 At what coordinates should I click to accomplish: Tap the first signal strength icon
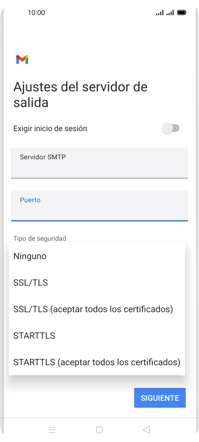click(160, 13)
